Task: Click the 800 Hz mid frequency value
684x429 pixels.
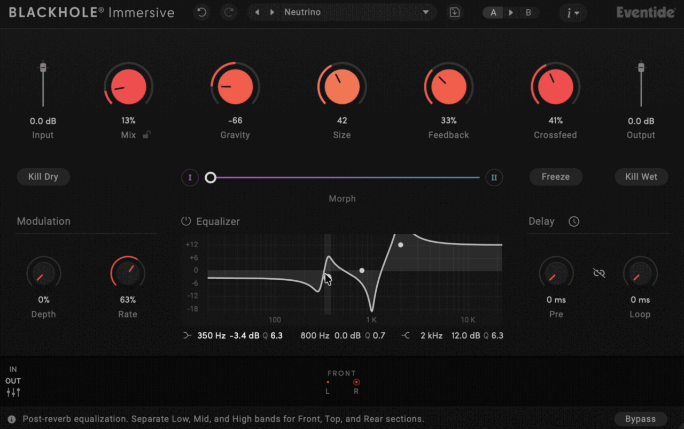Action: tap(315, 336)
